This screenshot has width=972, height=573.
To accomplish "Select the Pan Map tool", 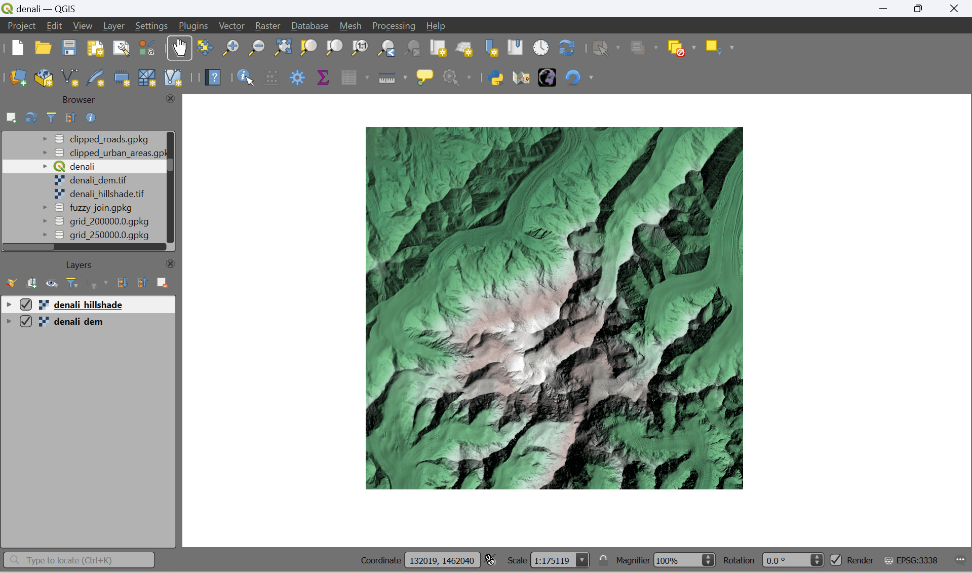I will click(179, 47).
